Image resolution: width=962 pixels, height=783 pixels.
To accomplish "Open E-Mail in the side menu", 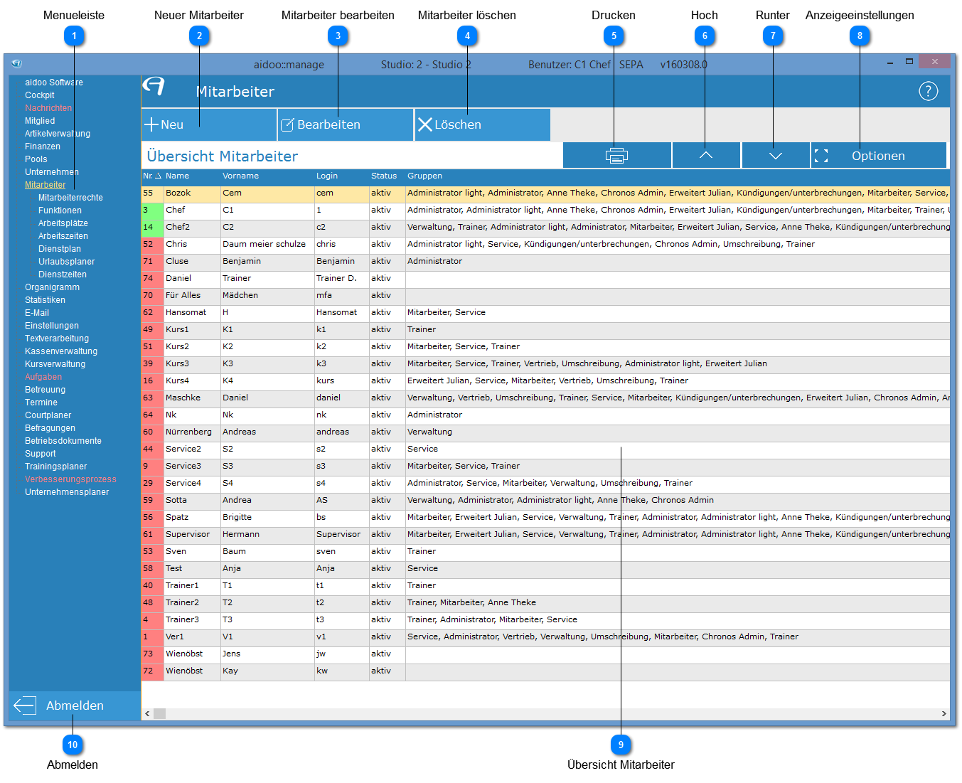I will tap(37, 313).
